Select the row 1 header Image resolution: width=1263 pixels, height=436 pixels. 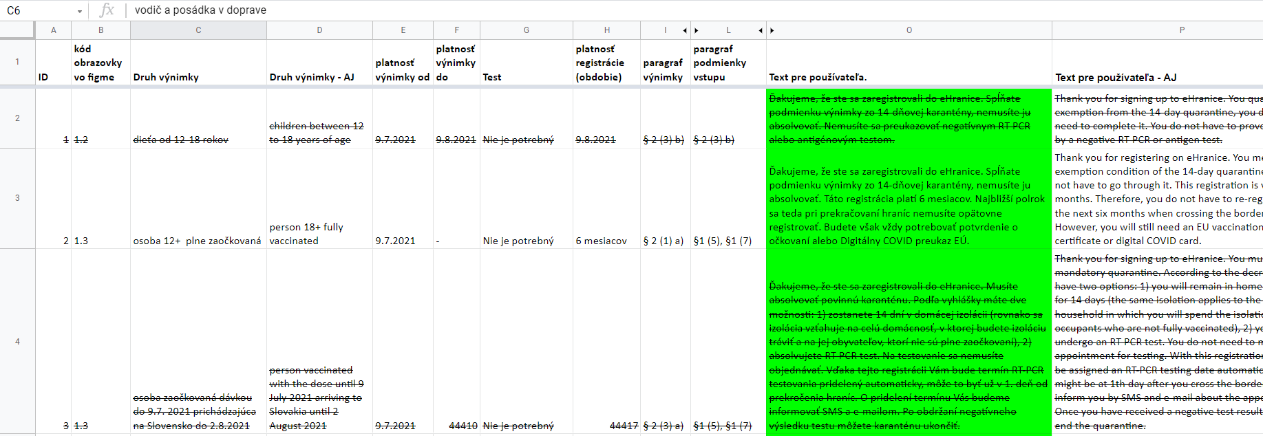[17, 62]
